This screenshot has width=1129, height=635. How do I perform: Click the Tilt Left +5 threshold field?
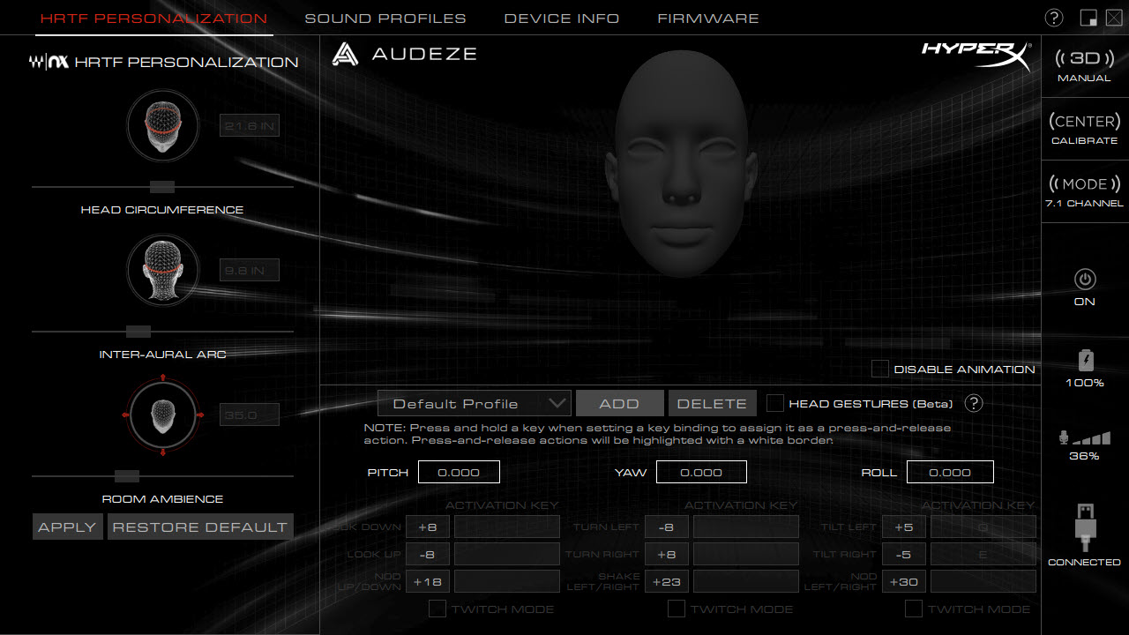tap(904, 527)
